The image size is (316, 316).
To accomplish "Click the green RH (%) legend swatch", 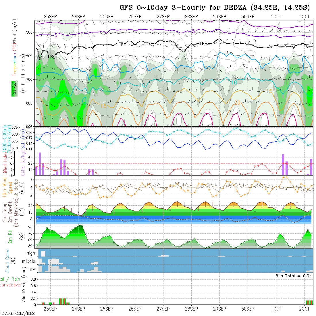I will tap(14, 88).
